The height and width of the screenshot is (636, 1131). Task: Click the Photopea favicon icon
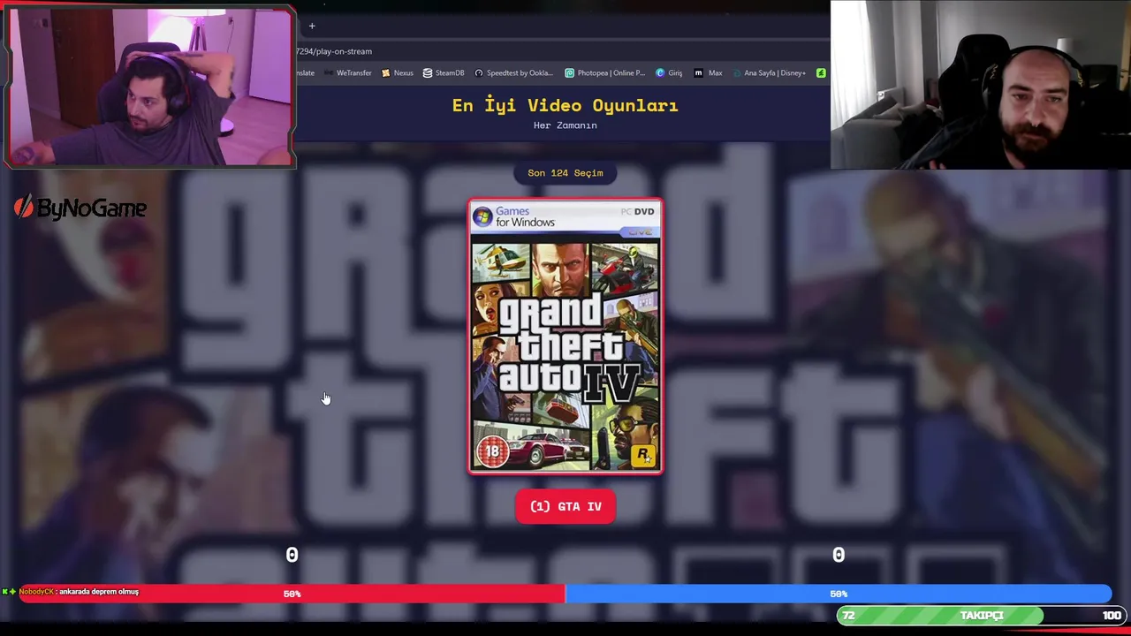click(x=570, y=73)
